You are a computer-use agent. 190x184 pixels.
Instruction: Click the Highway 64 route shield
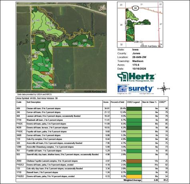point(136,8)
